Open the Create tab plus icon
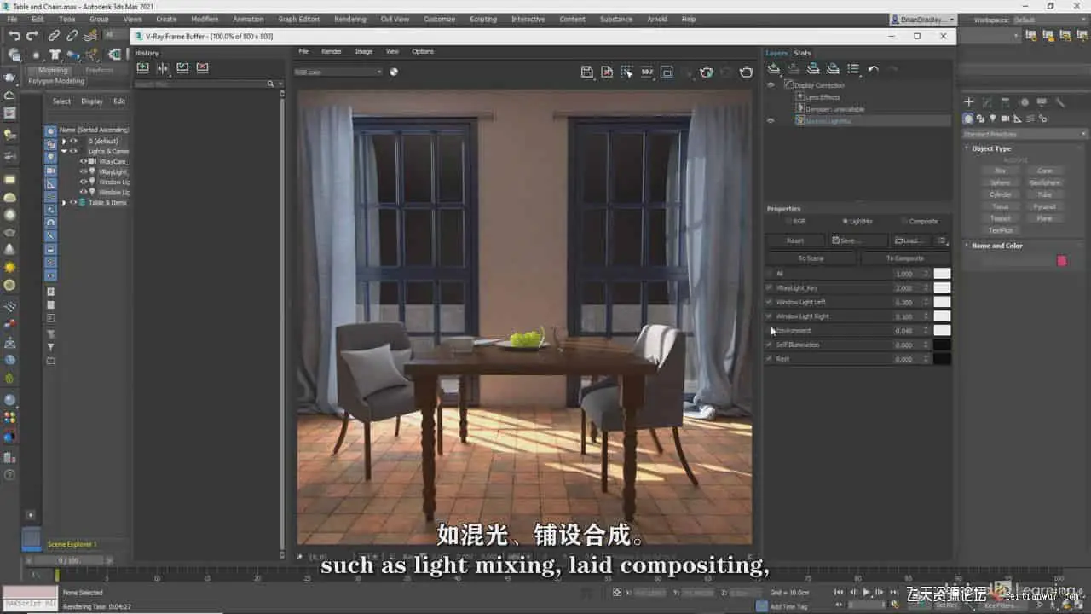1091x614 pixels. pos(969,102)
